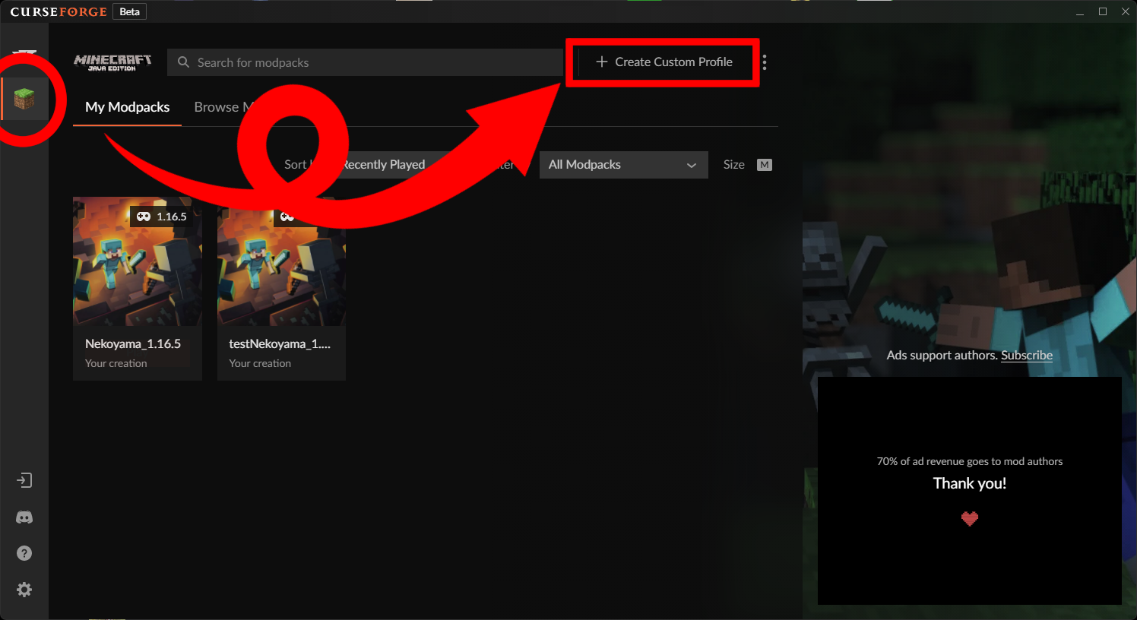Open the testNekoyama modpack thumbnail

[x=281, y=261]
